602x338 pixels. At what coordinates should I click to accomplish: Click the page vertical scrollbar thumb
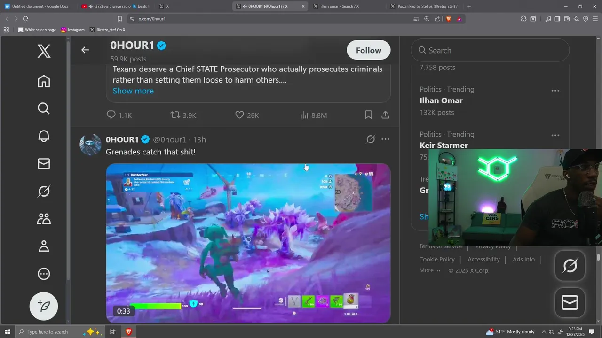coord(598,257)
